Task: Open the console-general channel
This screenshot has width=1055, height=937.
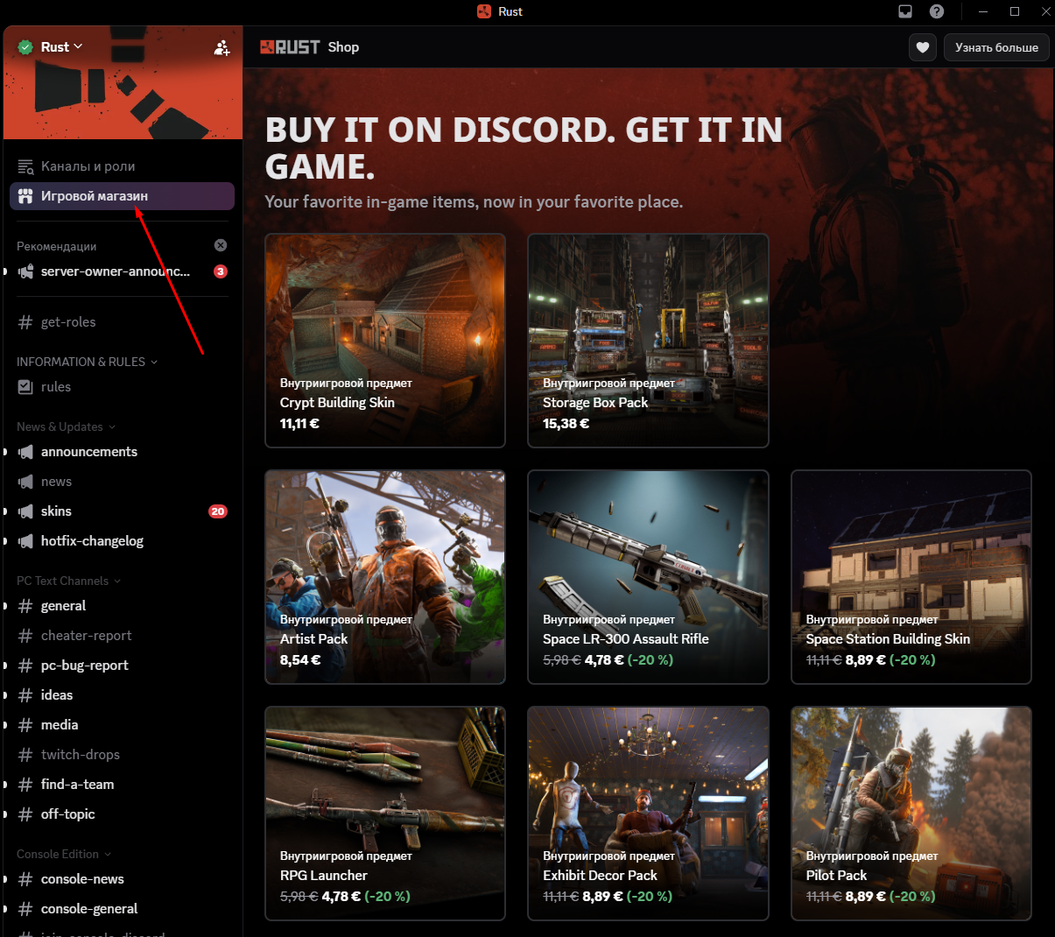Action: pos(122,909)
